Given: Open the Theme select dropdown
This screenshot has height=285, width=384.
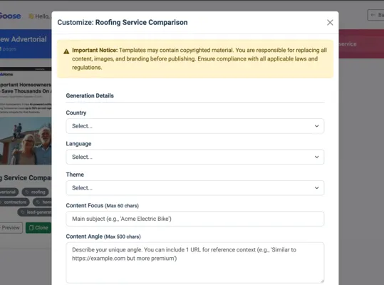Looking at the screenshot, I should pos(195,188).
